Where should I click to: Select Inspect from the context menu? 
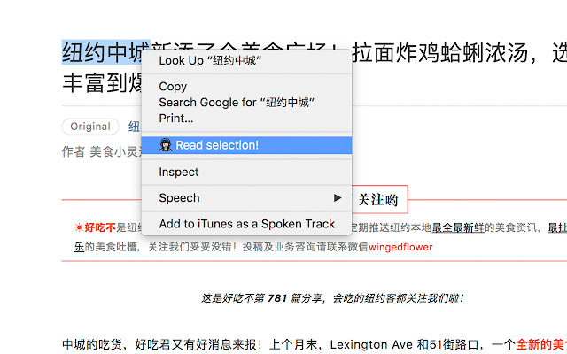(x=246, y=172)
